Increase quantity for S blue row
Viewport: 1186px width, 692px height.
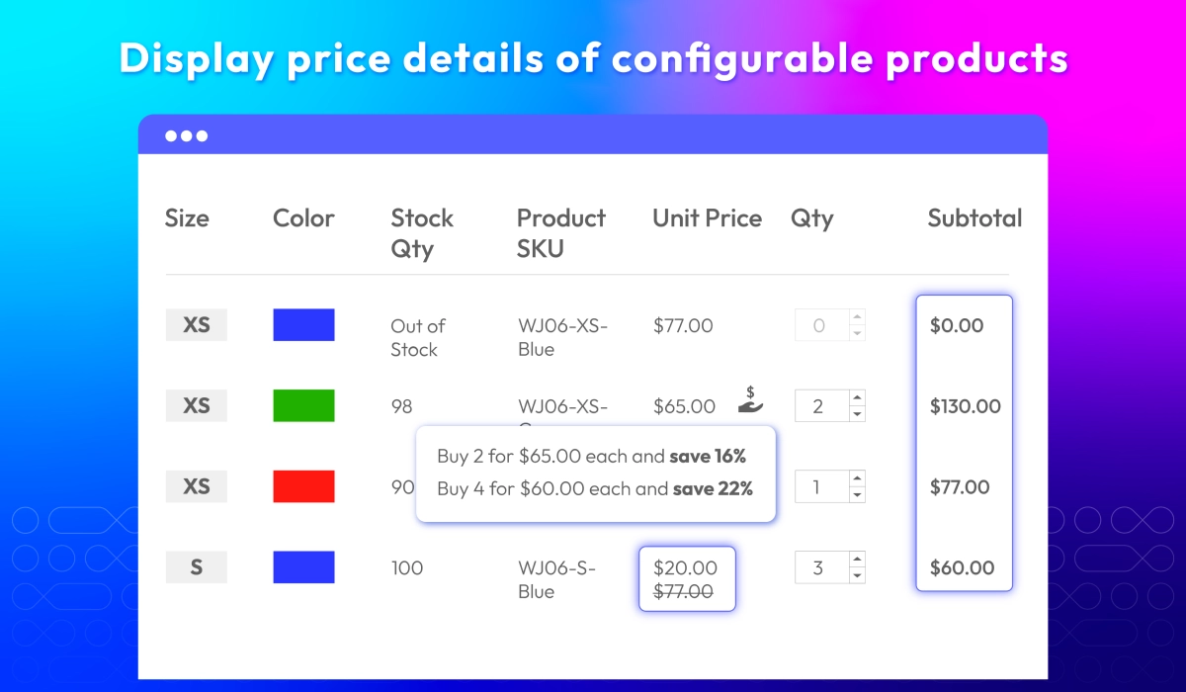(857, 561)
